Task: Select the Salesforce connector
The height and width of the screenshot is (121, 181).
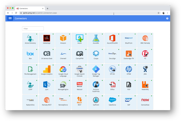Action: pyautogui.click(x=112, y=102)
